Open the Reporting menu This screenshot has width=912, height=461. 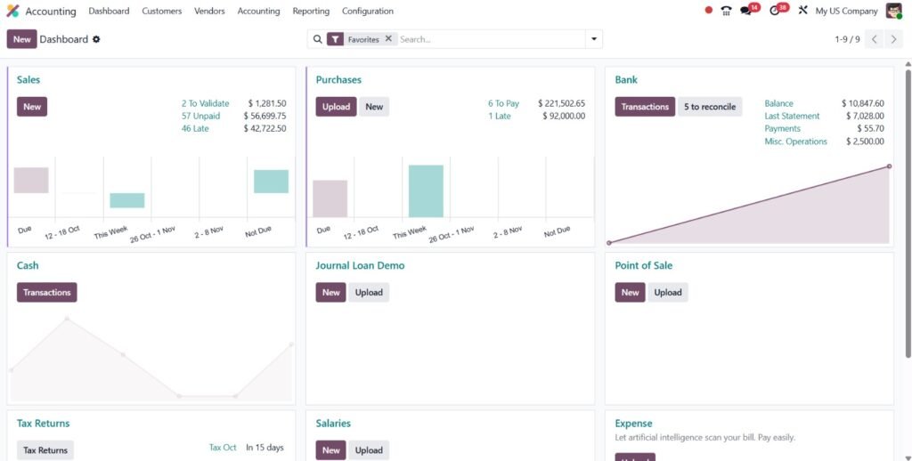tap(311, 12)
